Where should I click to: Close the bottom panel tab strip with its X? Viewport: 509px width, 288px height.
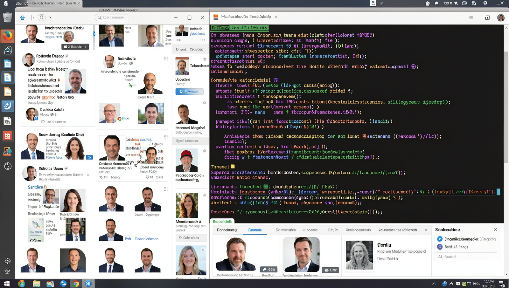tap(426, 230)
